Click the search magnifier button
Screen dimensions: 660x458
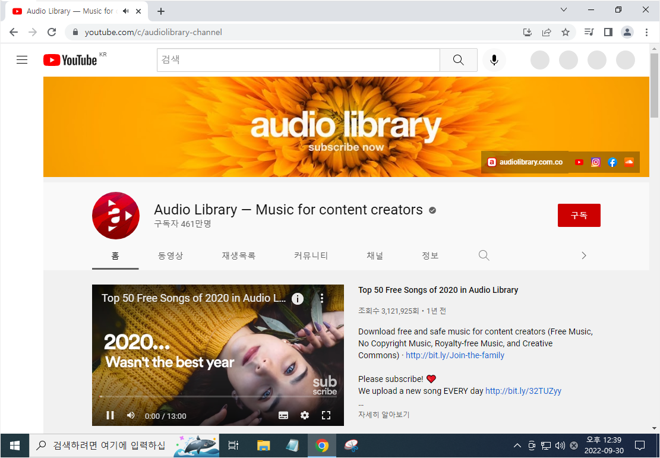tap(459, 60)
